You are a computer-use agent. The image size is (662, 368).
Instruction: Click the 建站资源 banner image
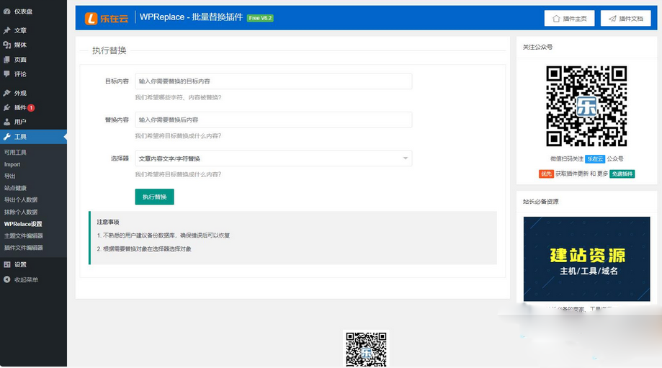586,259
